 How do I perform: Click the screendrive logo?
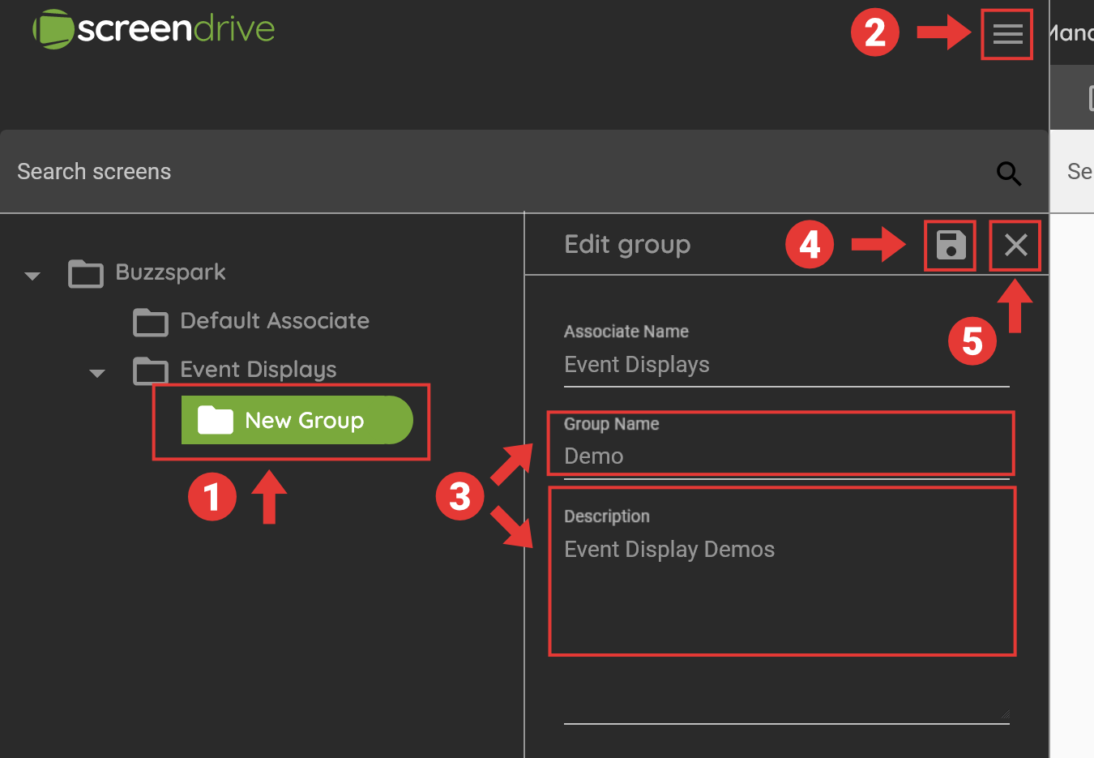pos(154,29)
